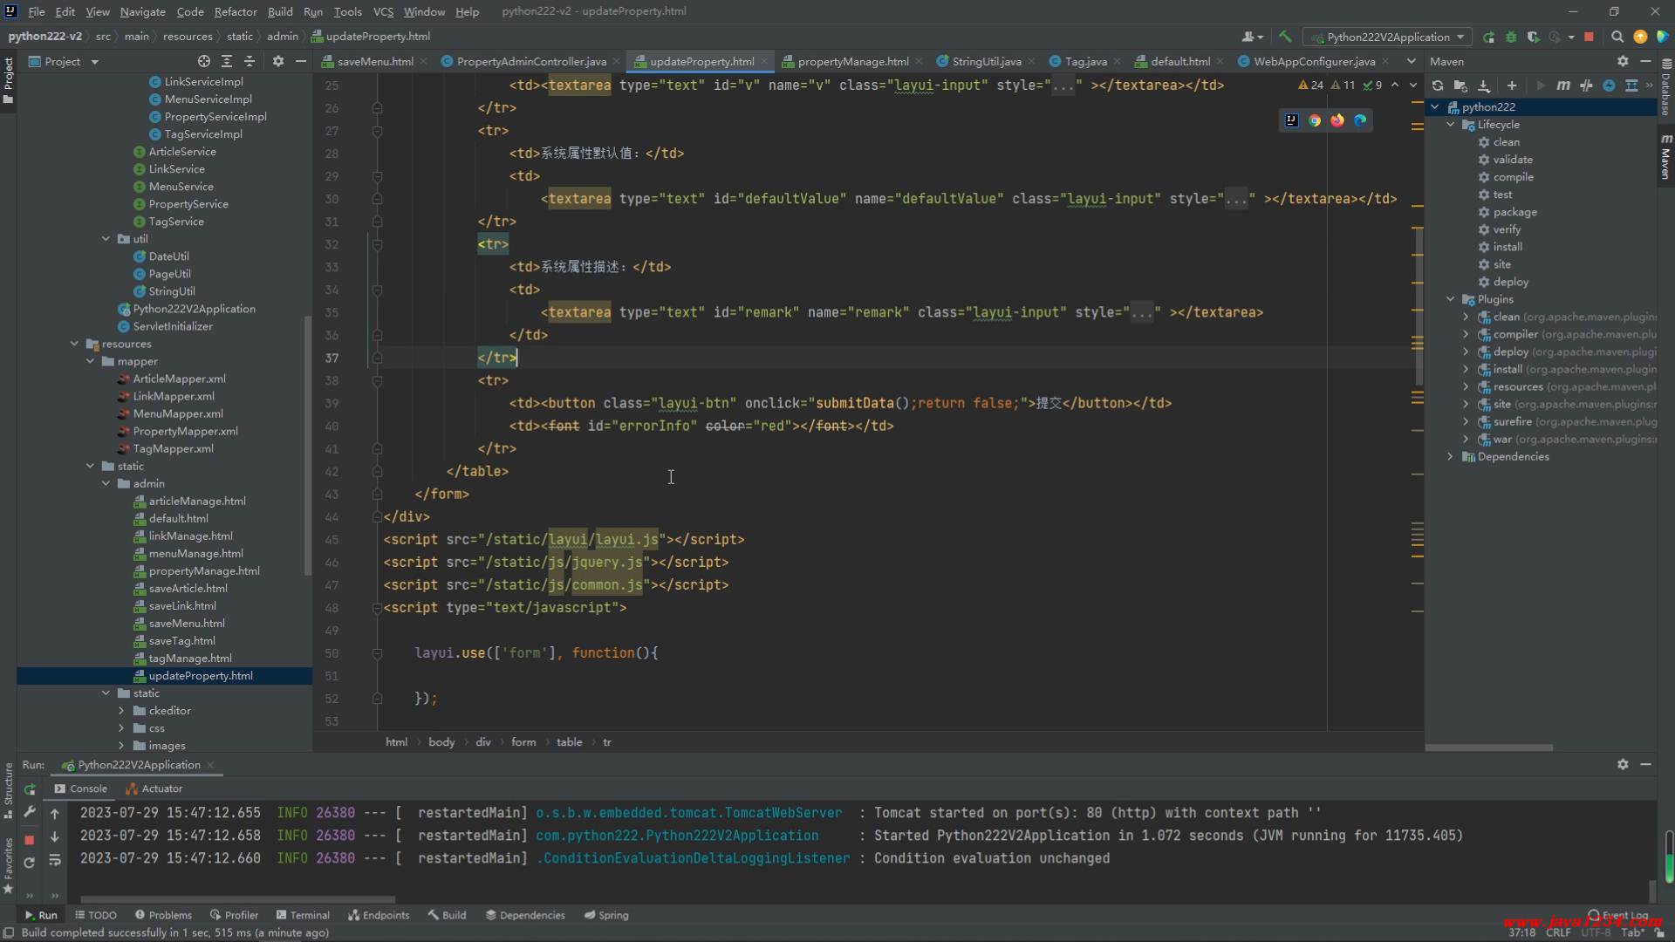The height and width of the screenshot is (942, 1675).
Task: Open the built-in preview IntelliJ icon
Action: pyautogui.click(x=1292, y=120)
